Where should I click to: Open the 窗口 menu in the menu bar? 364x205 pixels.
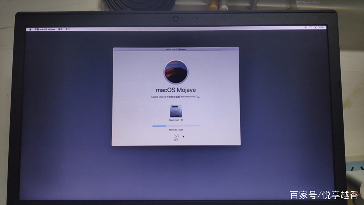(x=67, y=29)
